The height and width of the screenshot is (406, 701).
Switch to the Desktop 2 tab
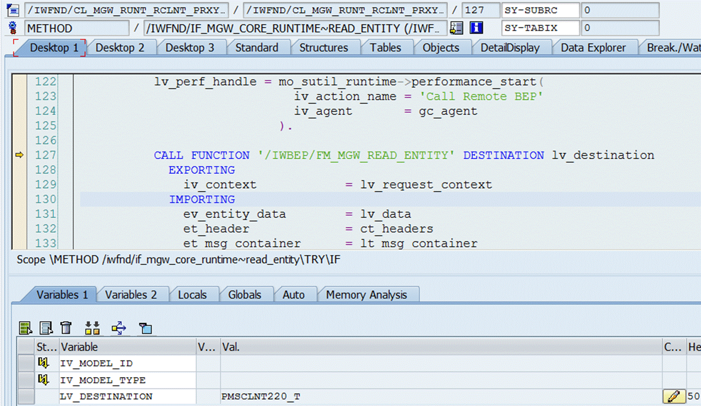pyautogui.click(x=119, y=48)
